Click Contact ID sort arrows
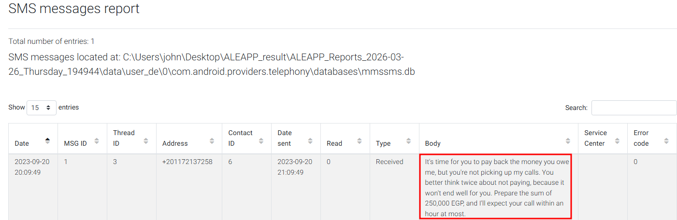The width and height of the screenshot is (677, 220). point(261,141)
